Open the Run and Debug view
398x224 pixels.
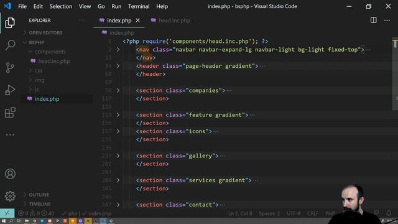click(x=10, y=90)
